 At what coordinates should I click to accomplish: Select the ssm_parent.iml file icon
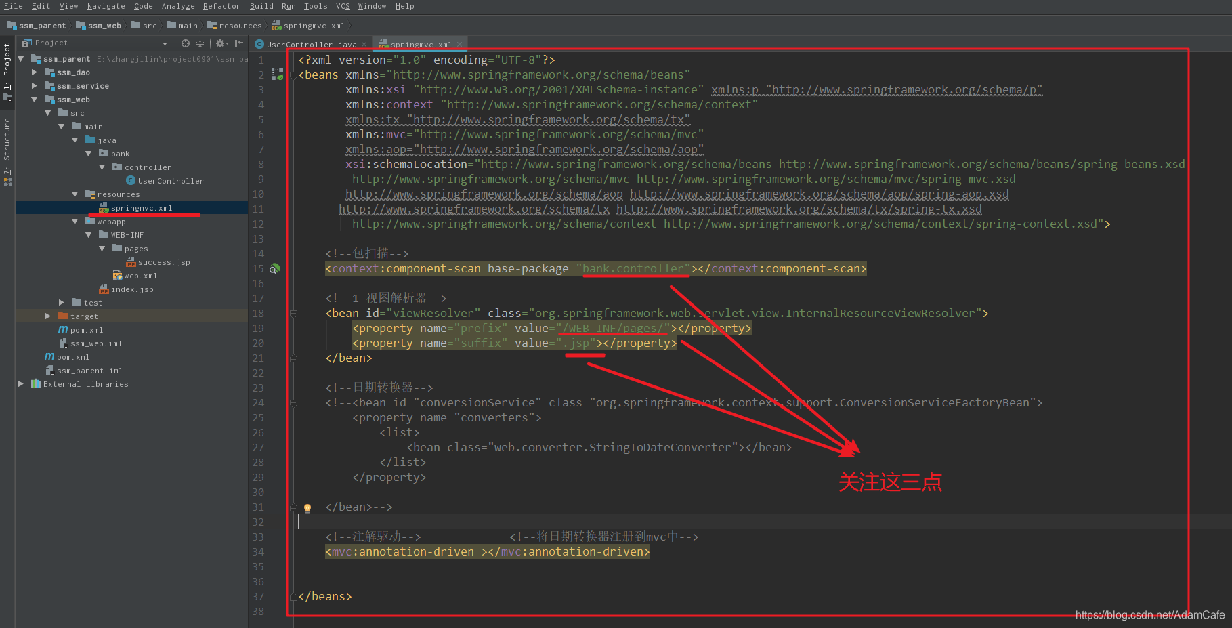coord(49,370)
